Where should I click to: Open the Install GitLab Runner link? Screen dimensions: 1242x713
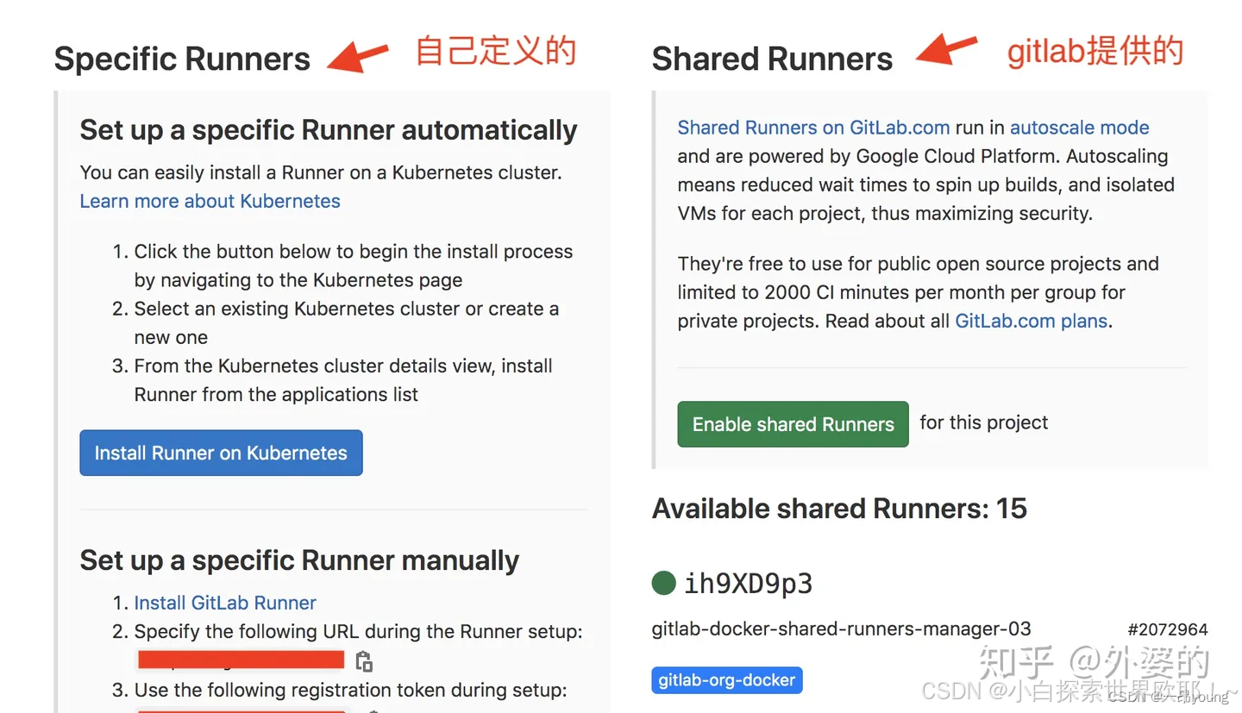[x=225, y=603]
